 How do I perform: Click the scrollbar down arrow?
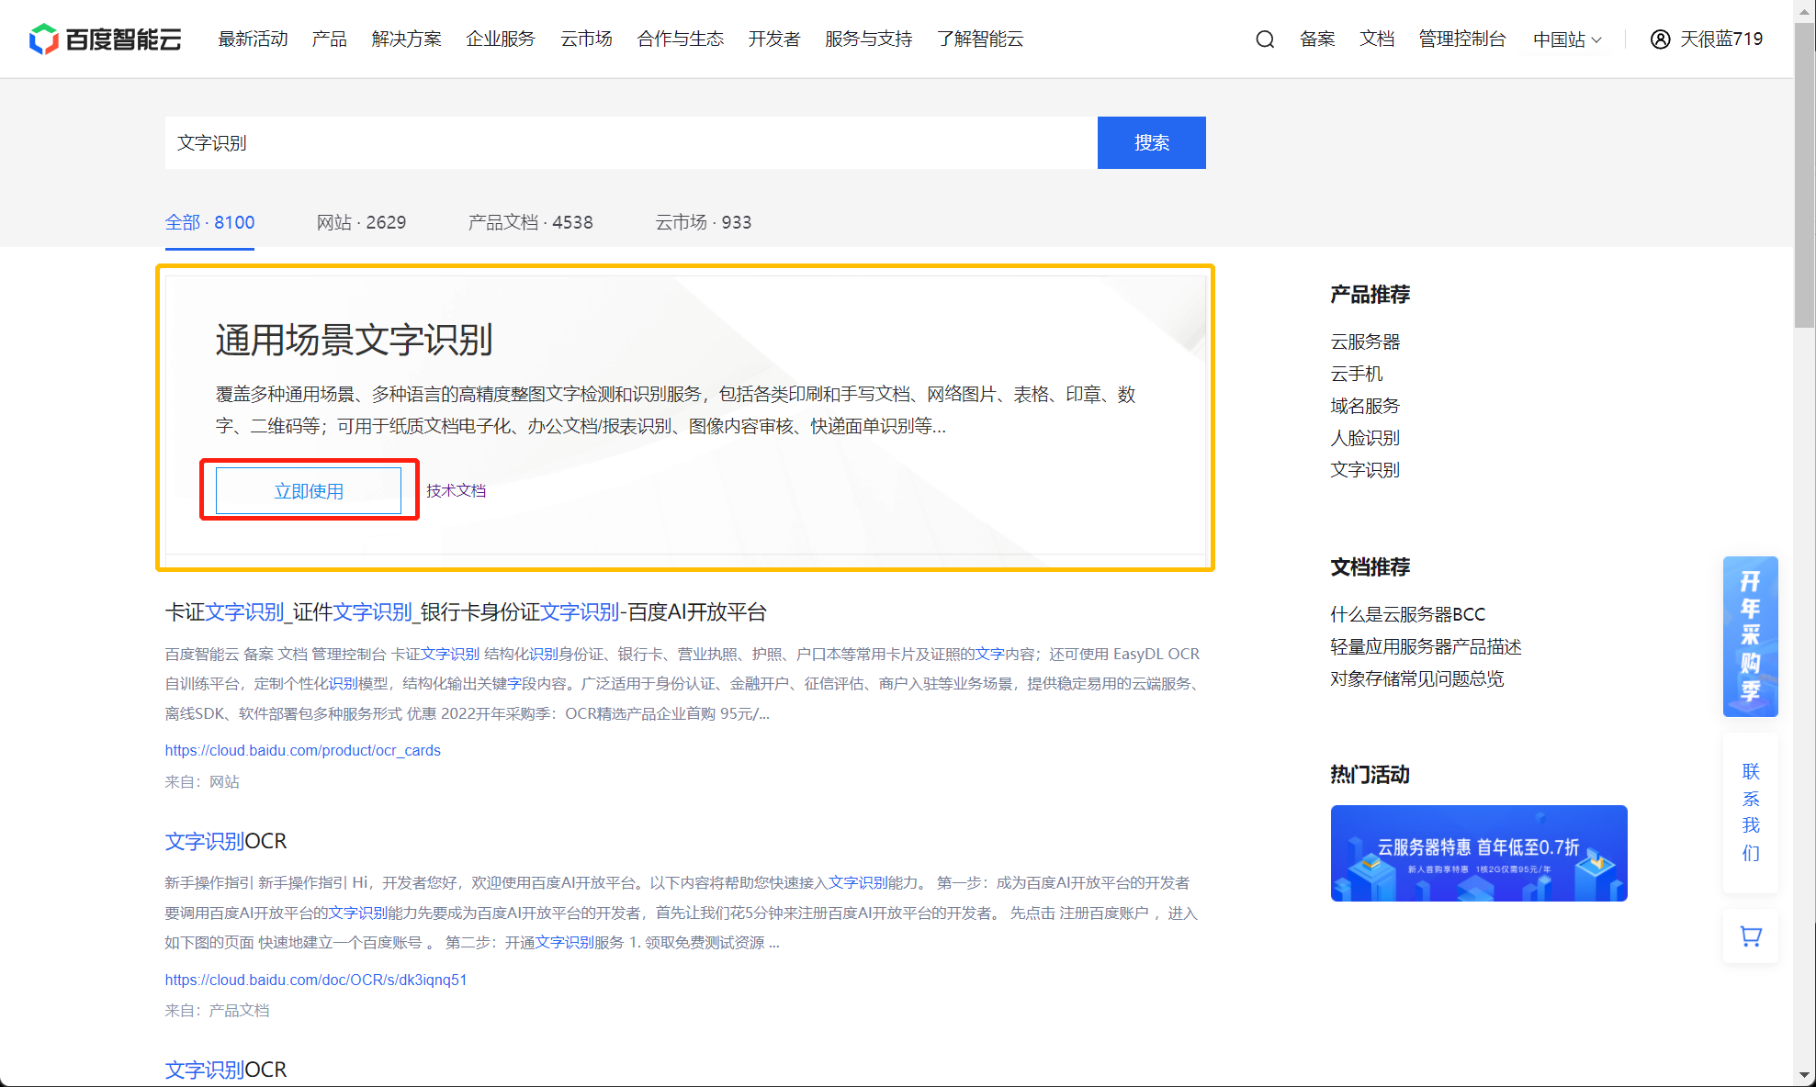pos(1804,1075)
